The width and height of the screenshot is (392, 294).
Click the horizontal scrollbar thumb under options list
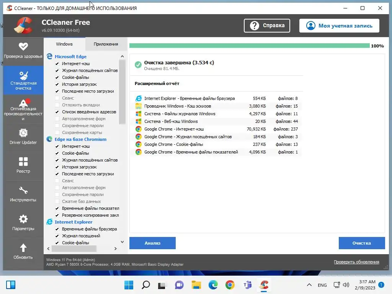(x=74, y=248)
